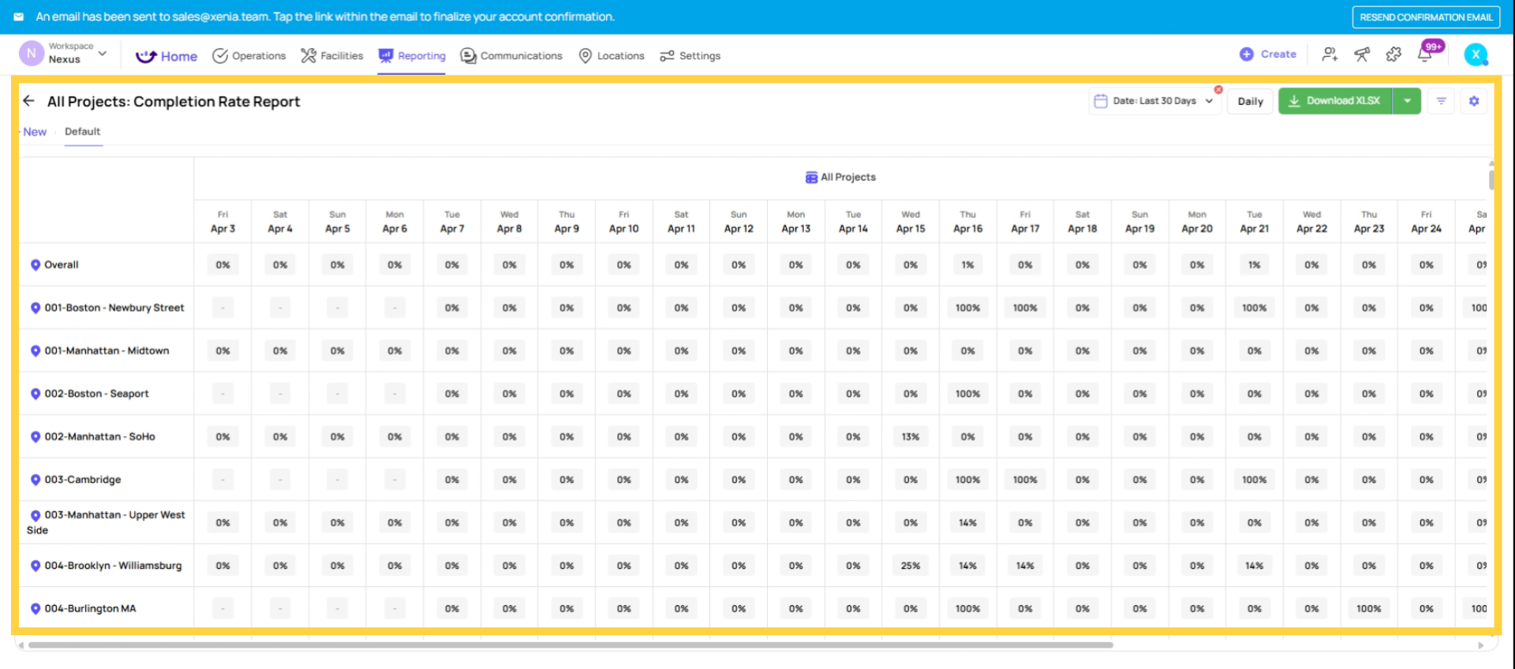Click location pin icon beside Overall

[x=36, y=265]
